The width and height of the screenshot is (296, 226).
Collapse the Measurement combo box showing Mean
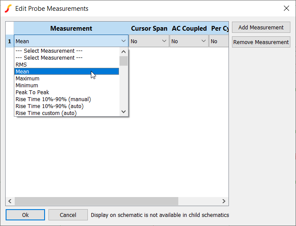pos(124,41)
